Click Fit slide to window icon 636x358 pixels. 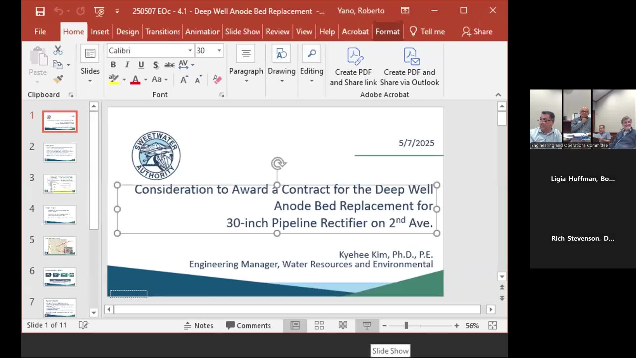tap(493, 325)
